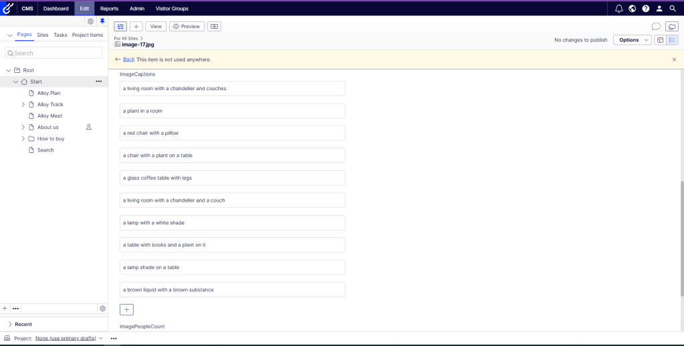Open the user profile icon
The width and height of the screenshot is (684, 346).
coord(659,9)
